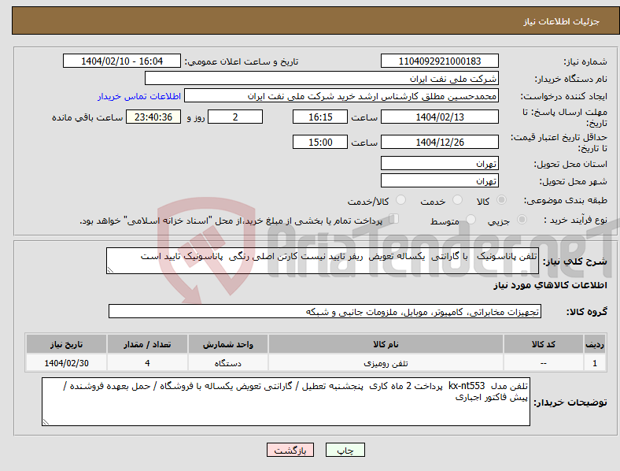Viewport: 620px width, 471px height.
Task: Click the طبقه بندی موضوعی label
Action: coord(565,201)
